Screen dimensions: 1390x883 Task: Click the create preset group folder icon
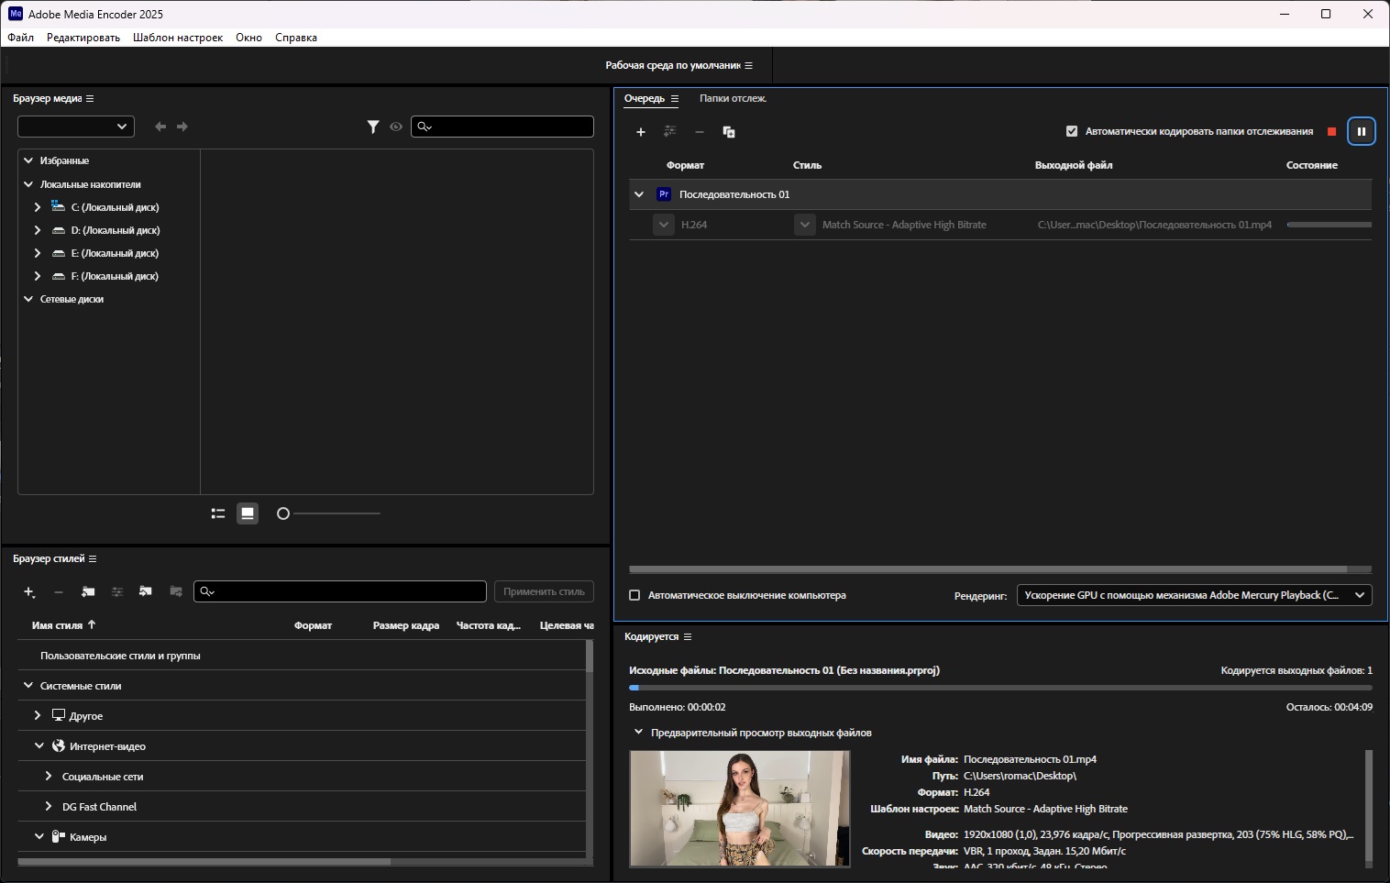pyautogui.click(x=88, y=592)
